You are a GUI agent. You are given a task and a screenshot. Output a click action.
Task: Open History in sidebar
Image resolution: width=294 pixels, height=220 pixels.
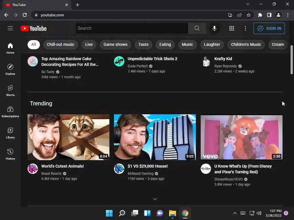pyautogui.click(x=10, y=154)
